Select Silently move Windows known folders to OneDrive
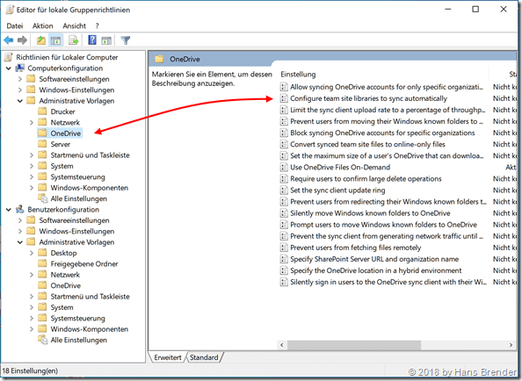 tap(370, 213)
